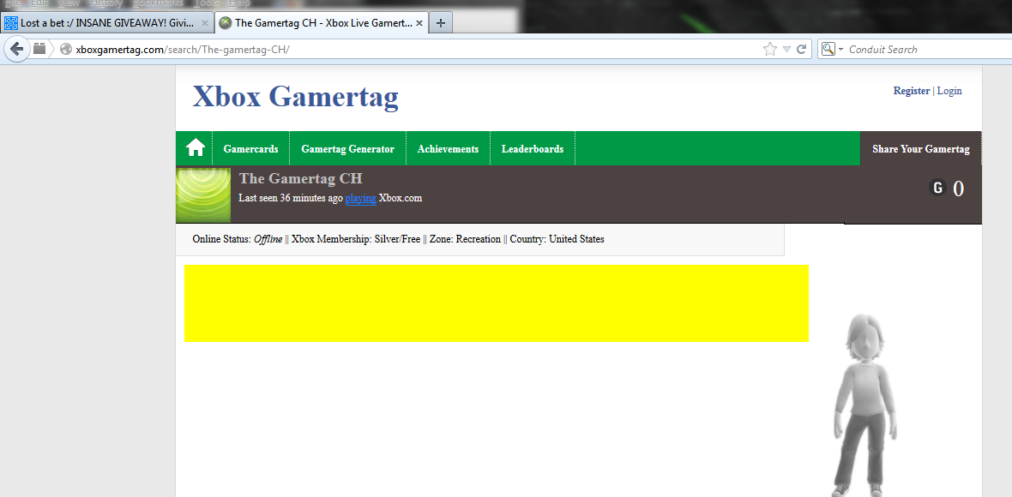The image size is (1012, 497).
Task: Open the search engine selector dropdown
Action: (x=834, y=49)
